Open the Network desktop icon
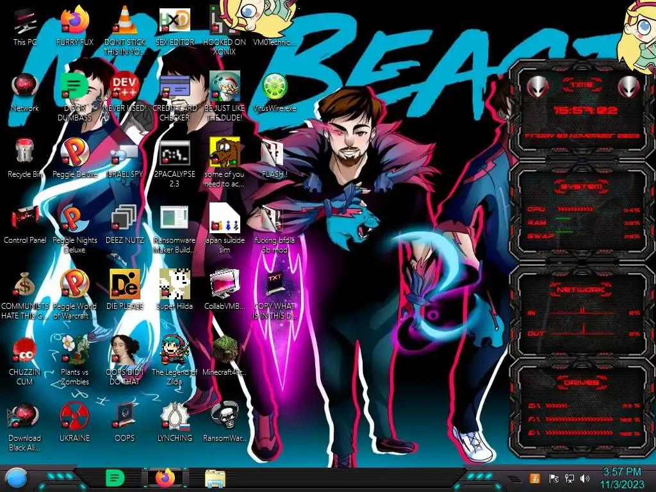 pyautogui.click(x=25, y=93)
